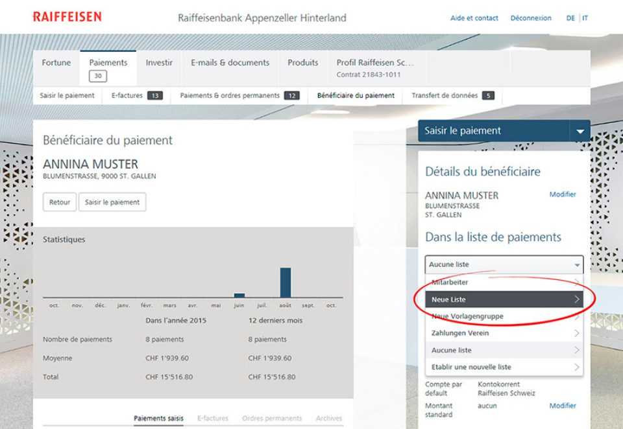Select Zahlungen Verein list entry
Image resolution: width=623 pixels, height=429 pixels.
[504, 333]
